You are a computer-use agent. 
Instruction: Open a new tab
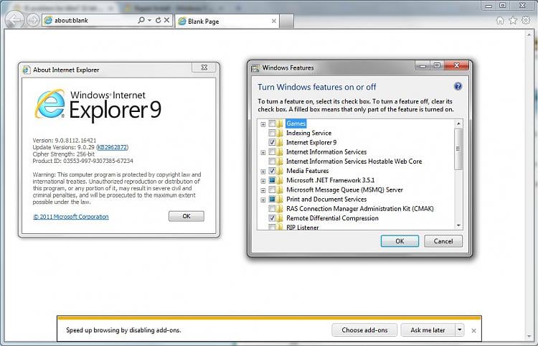[x=286, y=22]
